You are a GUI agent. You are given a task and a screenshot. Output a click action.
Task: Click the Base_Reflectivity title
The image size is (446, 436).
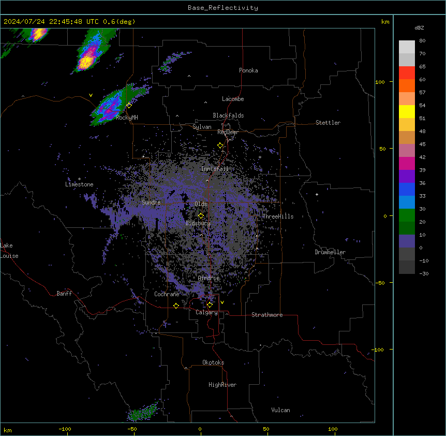click(223, 8)
